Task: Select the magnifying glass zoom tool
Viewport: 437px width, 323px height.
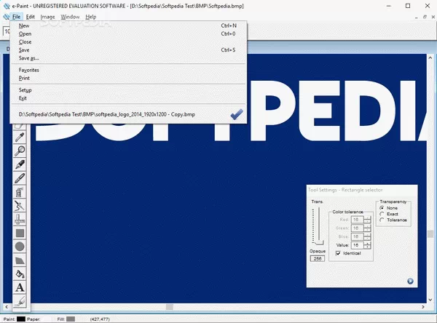Action: click(x=20, y=151)
